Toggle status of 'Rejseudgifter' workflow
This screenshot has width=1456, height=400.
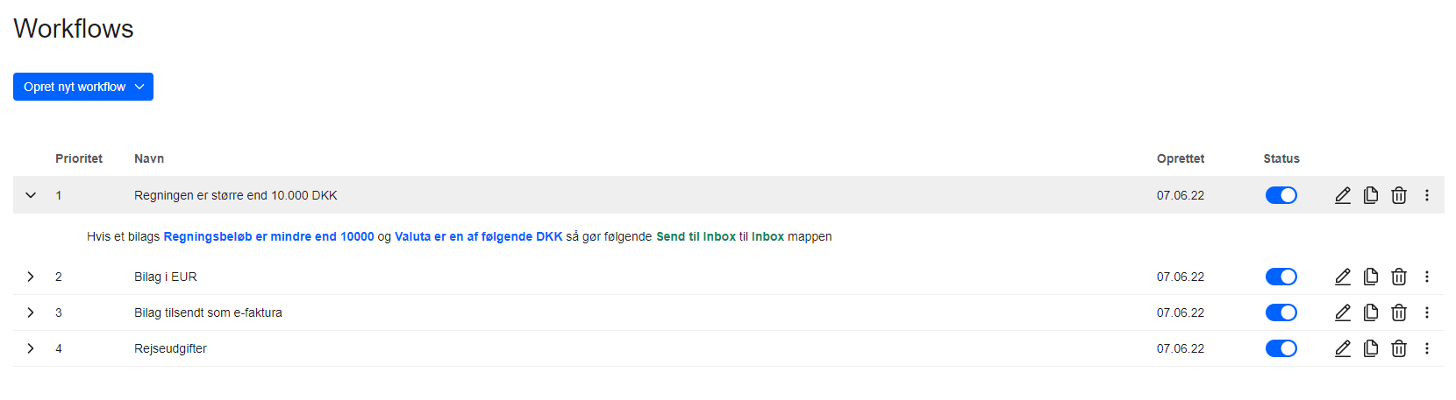click(1281, 348)
